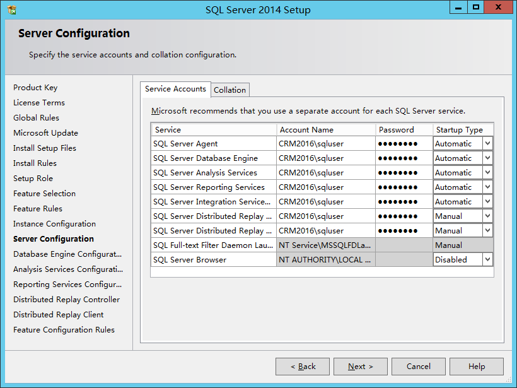
Task: Click the NT AUTHORITY\LOCAL account cell
Action: coord(326,260)
